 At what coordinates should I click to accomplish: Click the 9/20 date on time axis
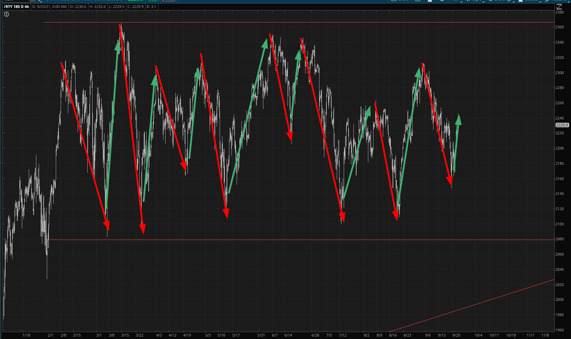456,335
